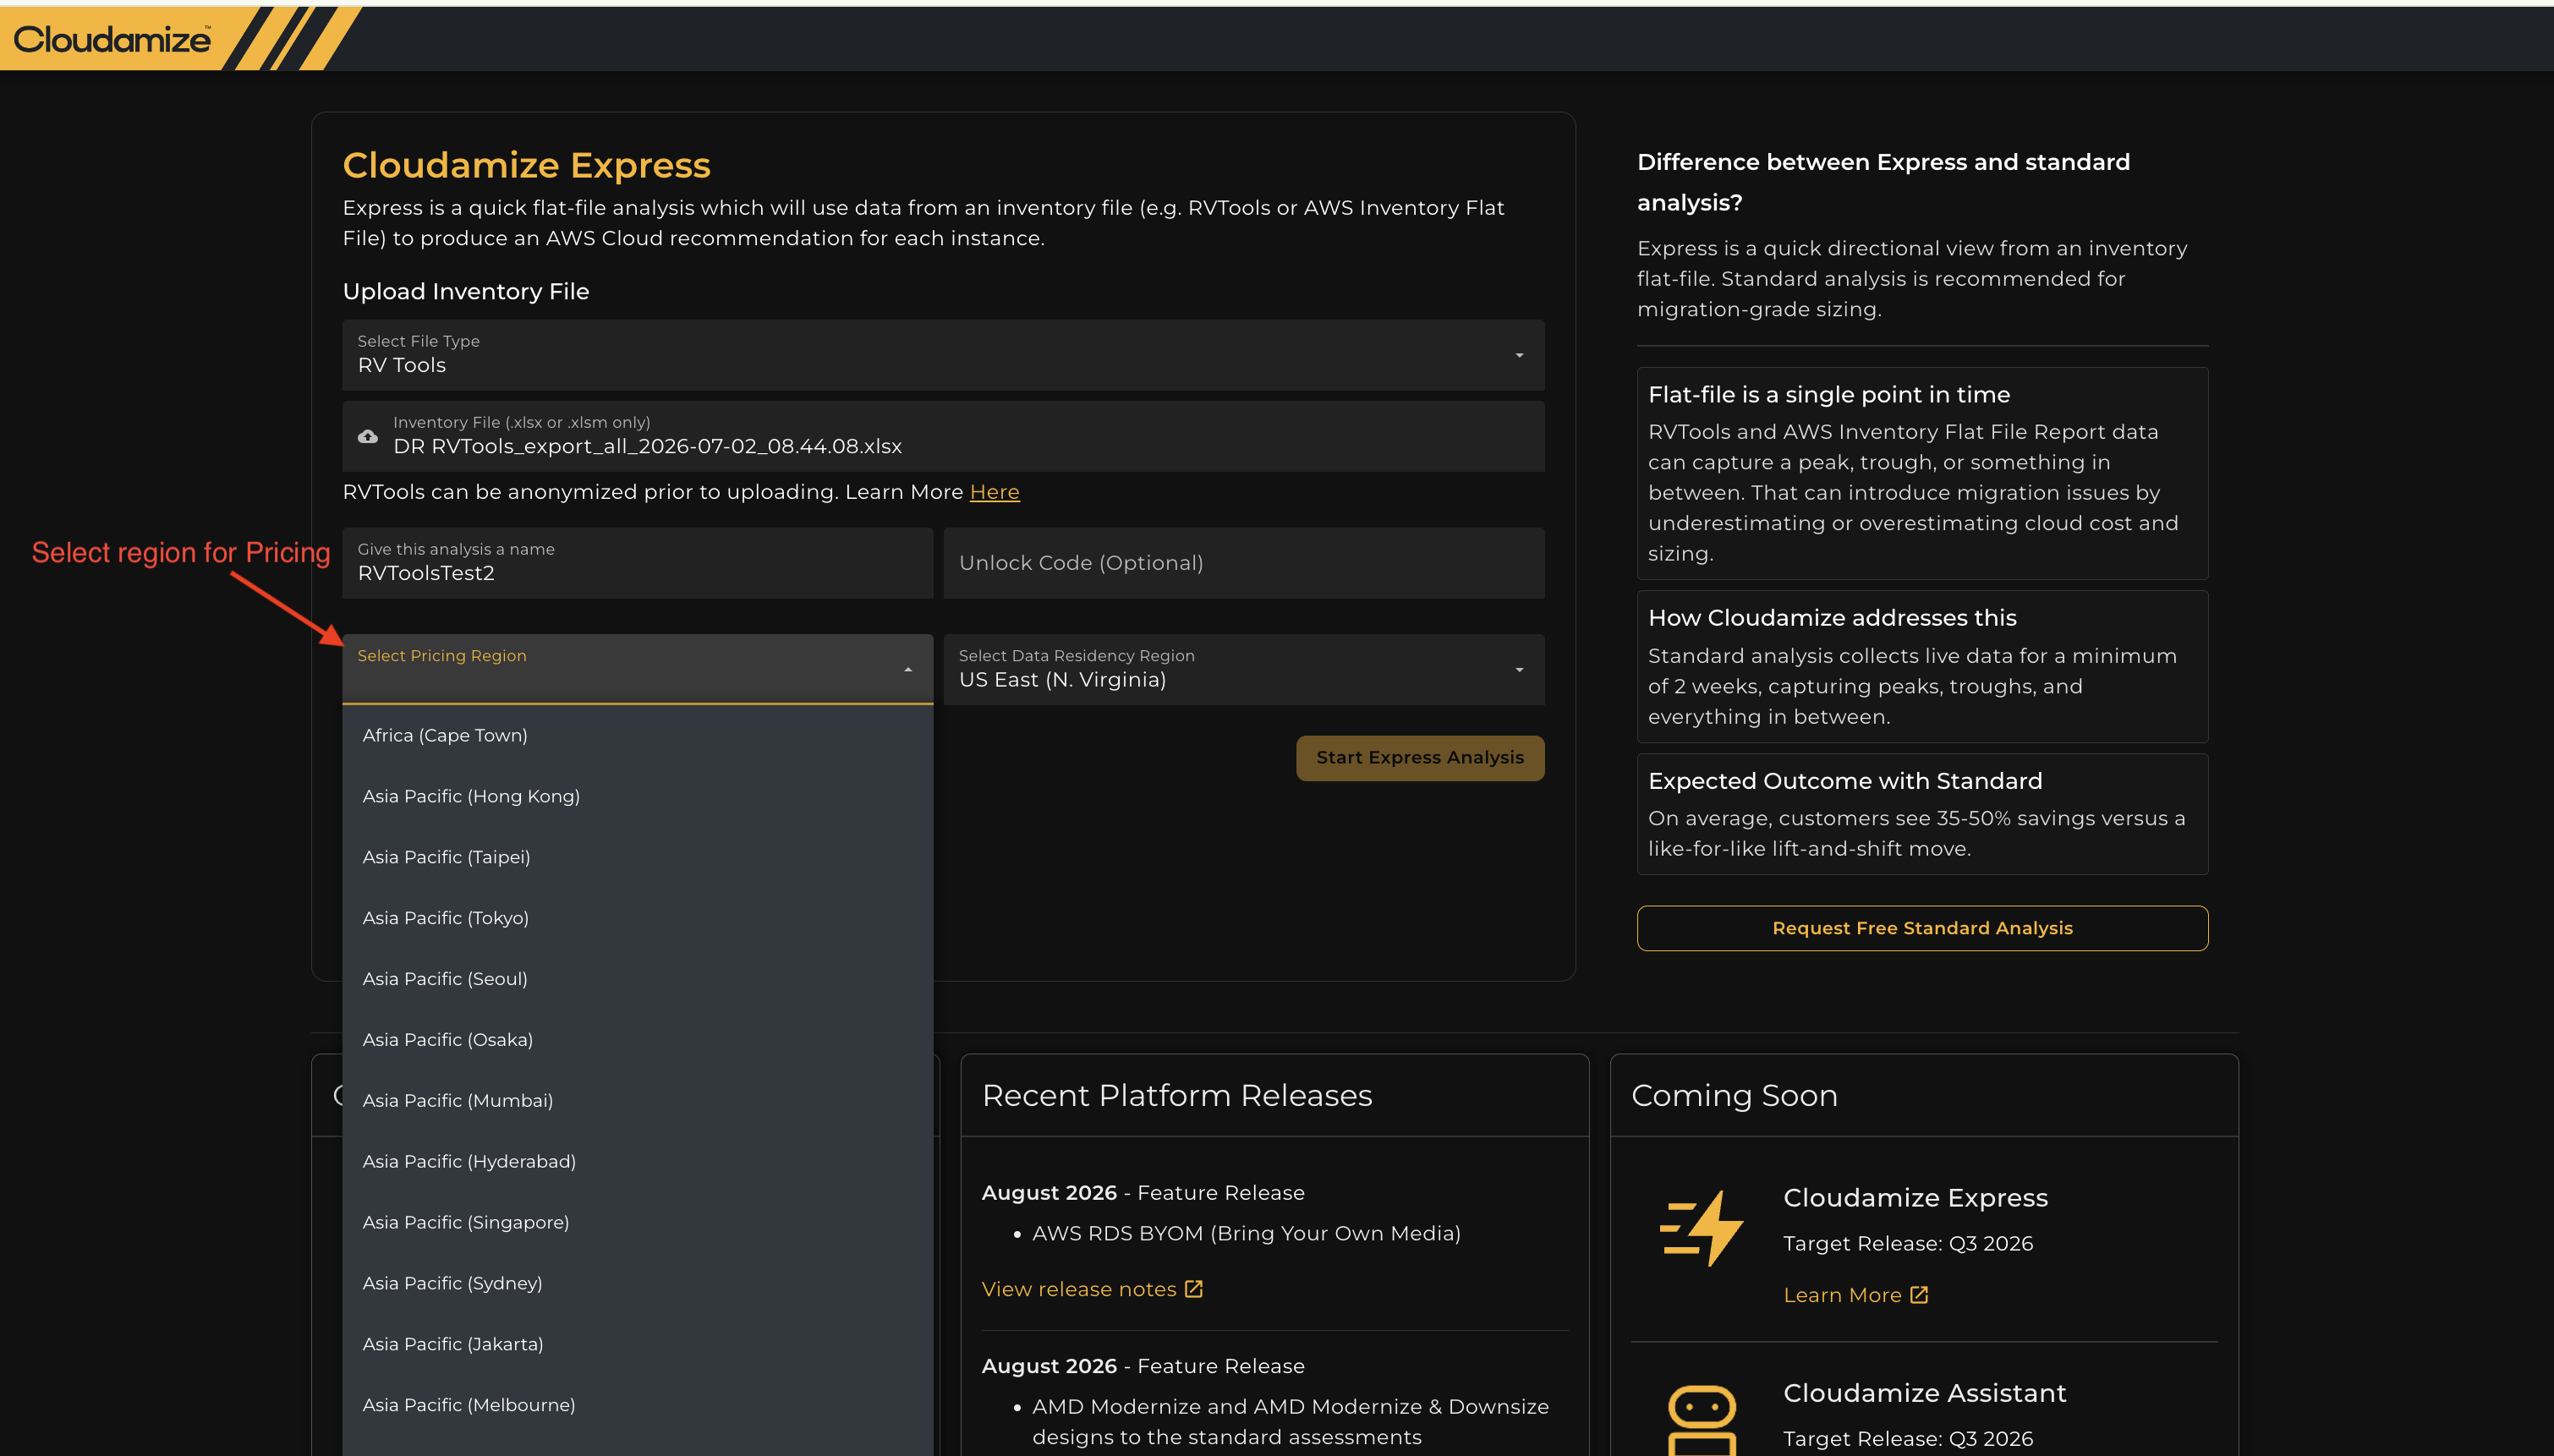The image size is (2554, 1456).
Task: Click the 'Coming Soon' heading
Action: tap(1734, 1095)
